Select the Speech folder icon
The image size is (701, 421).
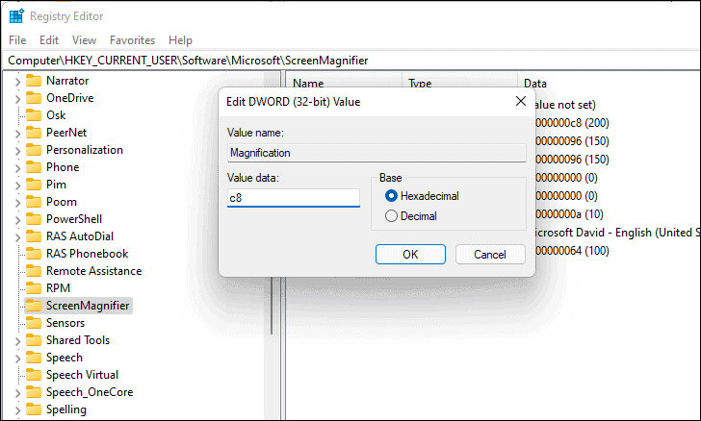[34, 358]
